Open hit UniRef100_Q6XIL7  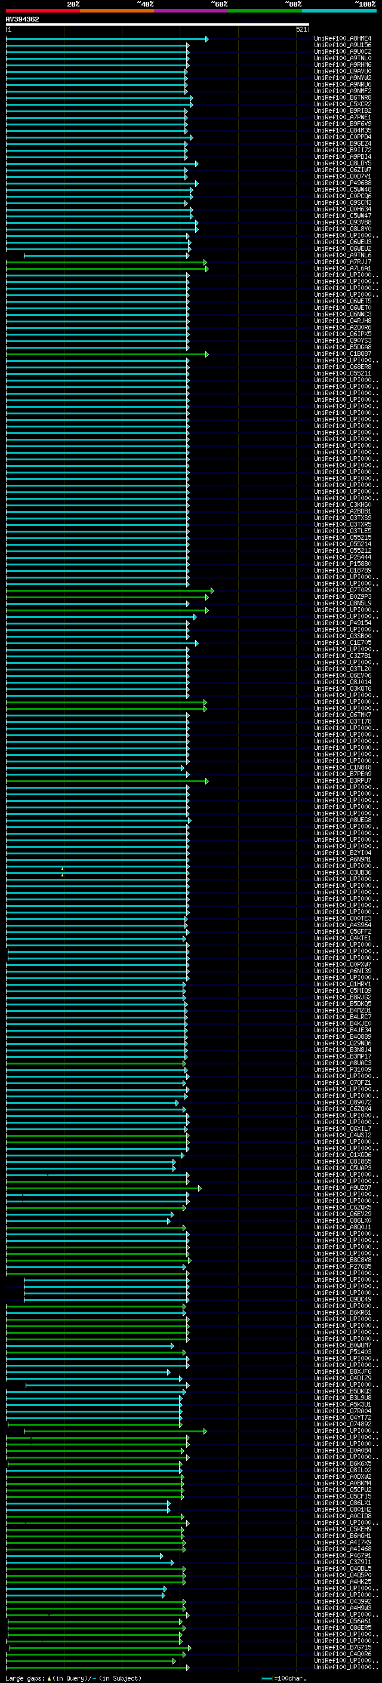point(343,1128)
